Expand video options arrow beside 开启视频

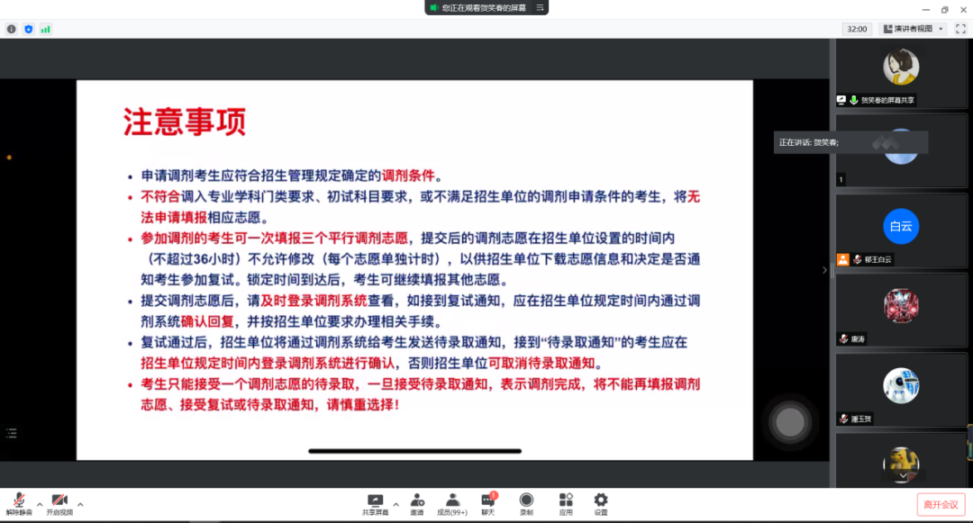[80, 504]
